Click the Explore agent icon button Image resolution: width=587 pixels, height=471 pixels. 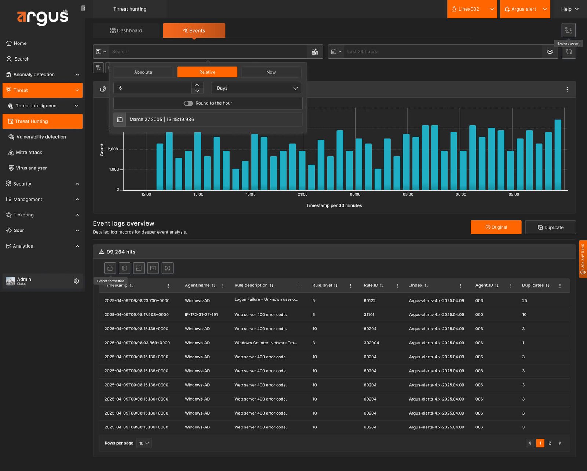568,30
